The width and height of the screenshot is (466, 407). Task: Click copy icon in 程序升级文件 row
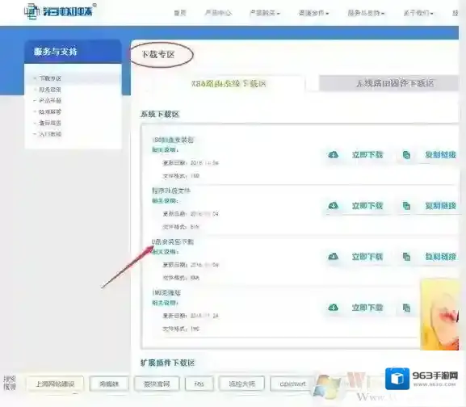click(406, 206)
